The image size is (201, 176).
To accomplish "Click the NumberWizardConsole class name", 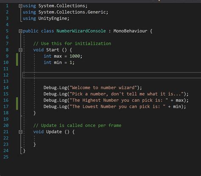I will 81,31.
